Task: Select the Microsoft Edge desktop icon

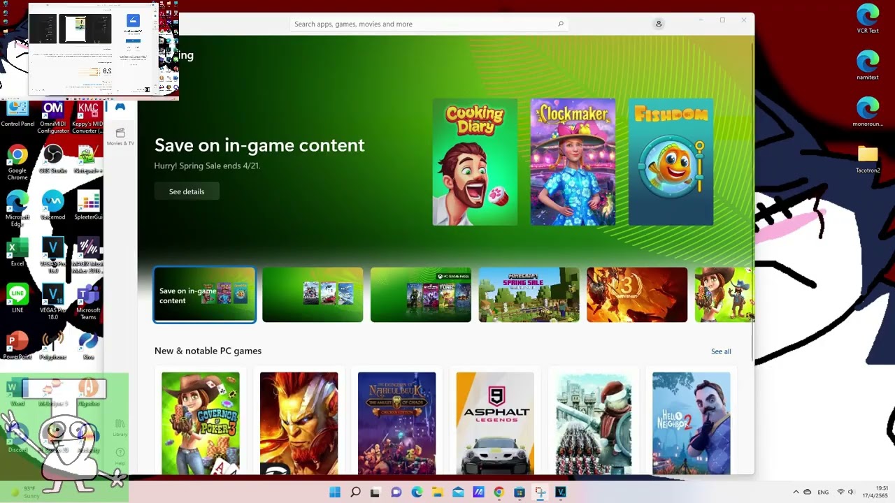Action: click(x=17, y=209)
